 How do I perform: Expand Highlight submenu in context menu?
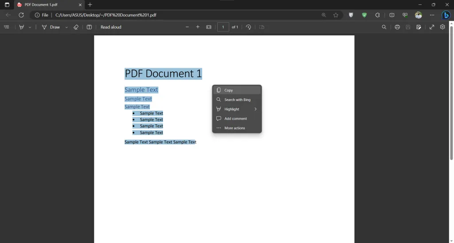(237, 109)
